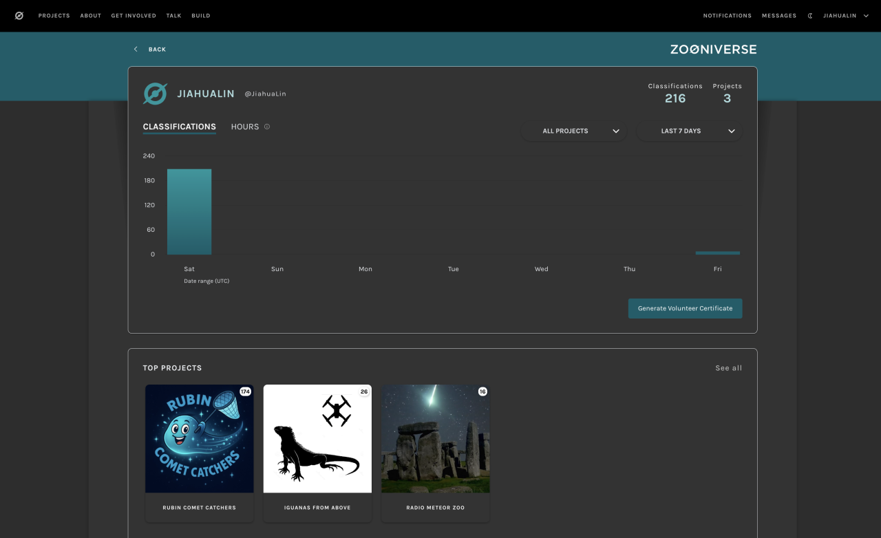
Task: Click the Sun axis label
Action: 277,269
